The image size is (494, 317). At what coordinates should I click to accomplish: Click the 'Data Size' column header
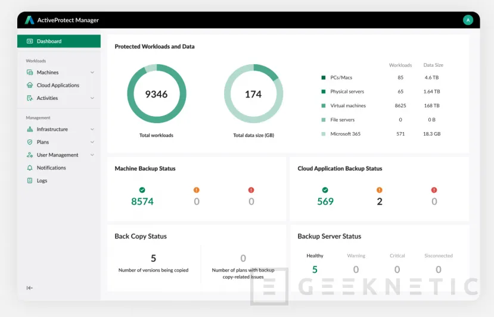(433, 65)
